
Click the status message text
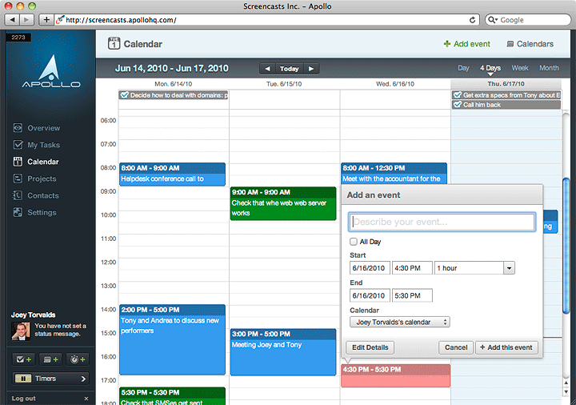[x=60, y=330]
